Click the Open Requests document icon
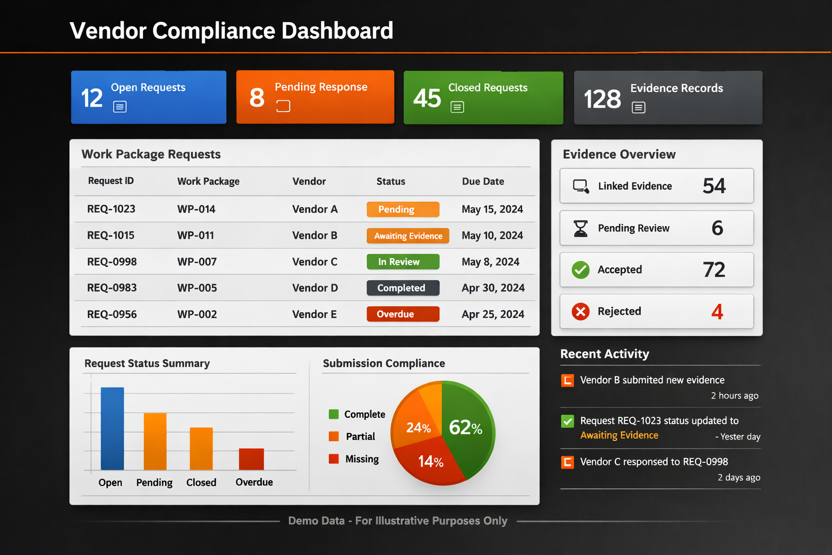This screenshot has height=555, width=832. pos(119,107)
